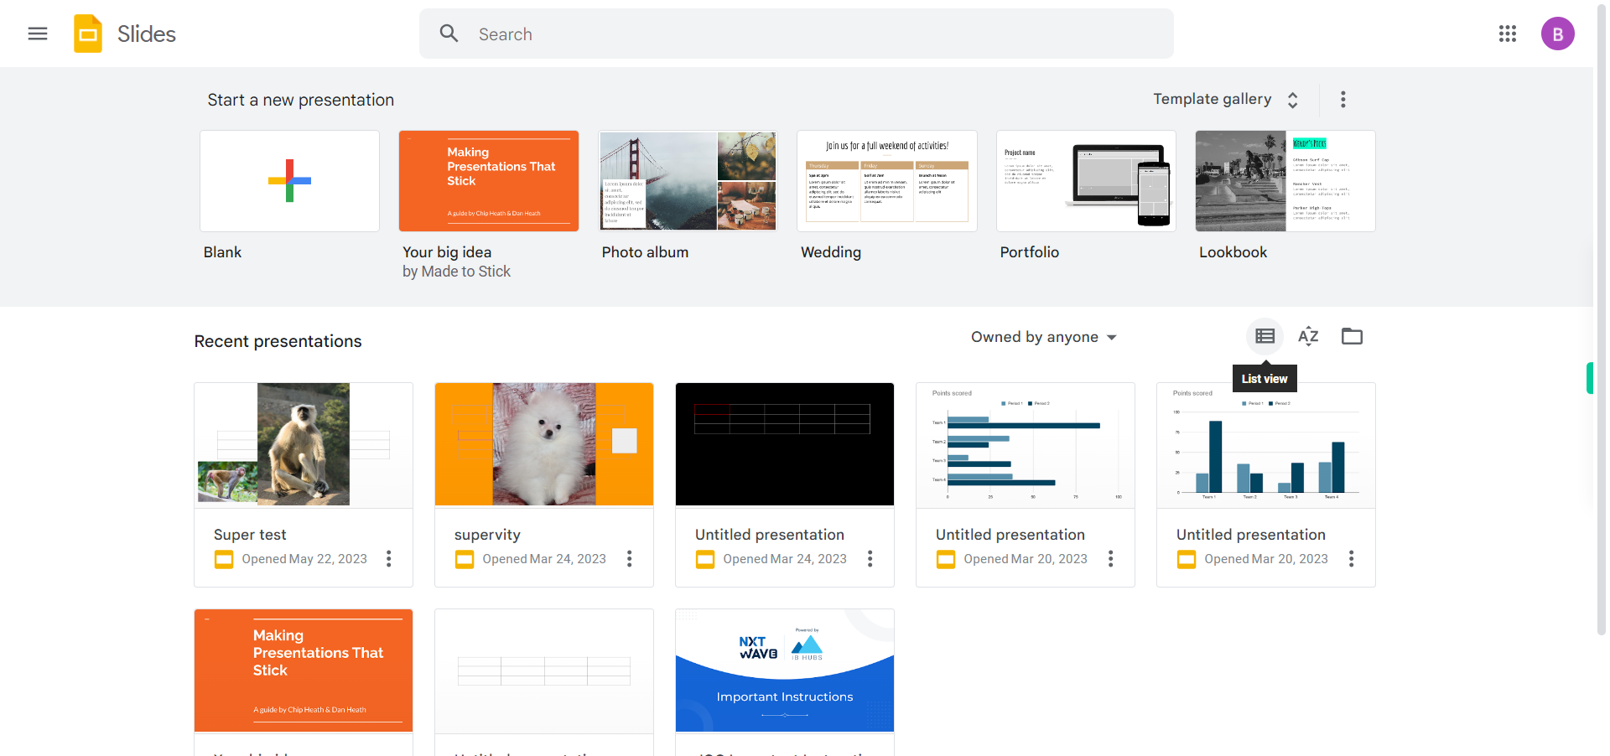This screenshot has width=1610, height=756.
Task: Open the file picker folder icon
Action: pos(1353,337)
